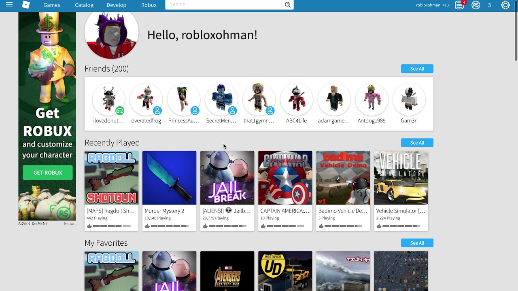
Task: Open friend ilovedonut's avatar
Action: click(108, 99)
